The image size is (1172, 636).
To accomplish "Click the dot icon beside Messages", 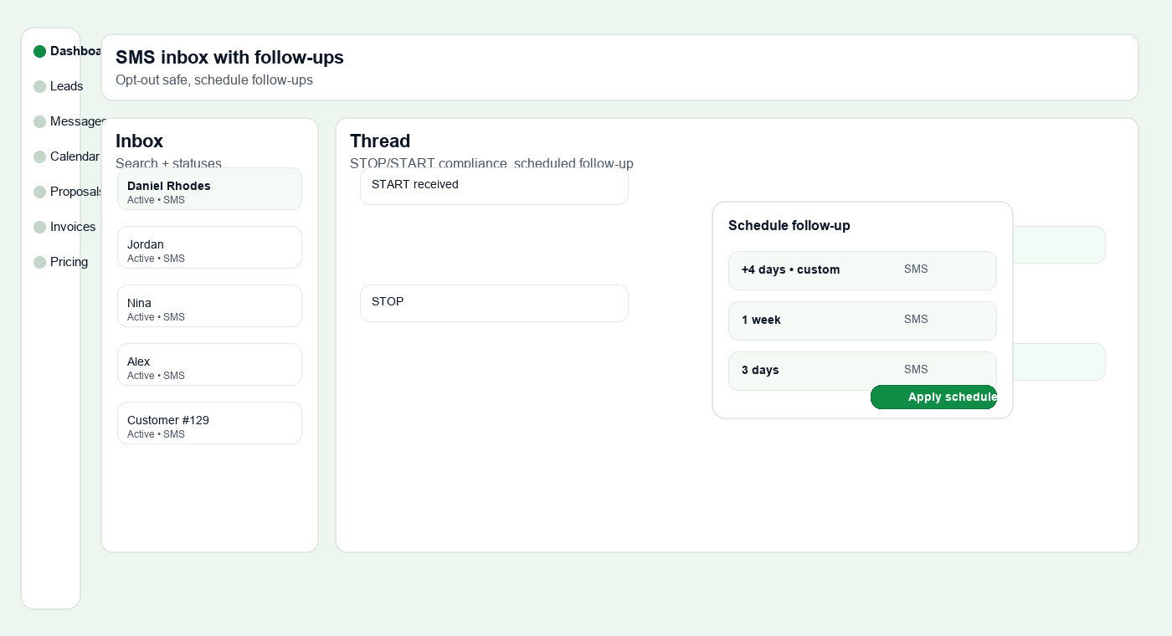I will coord(39,122).
